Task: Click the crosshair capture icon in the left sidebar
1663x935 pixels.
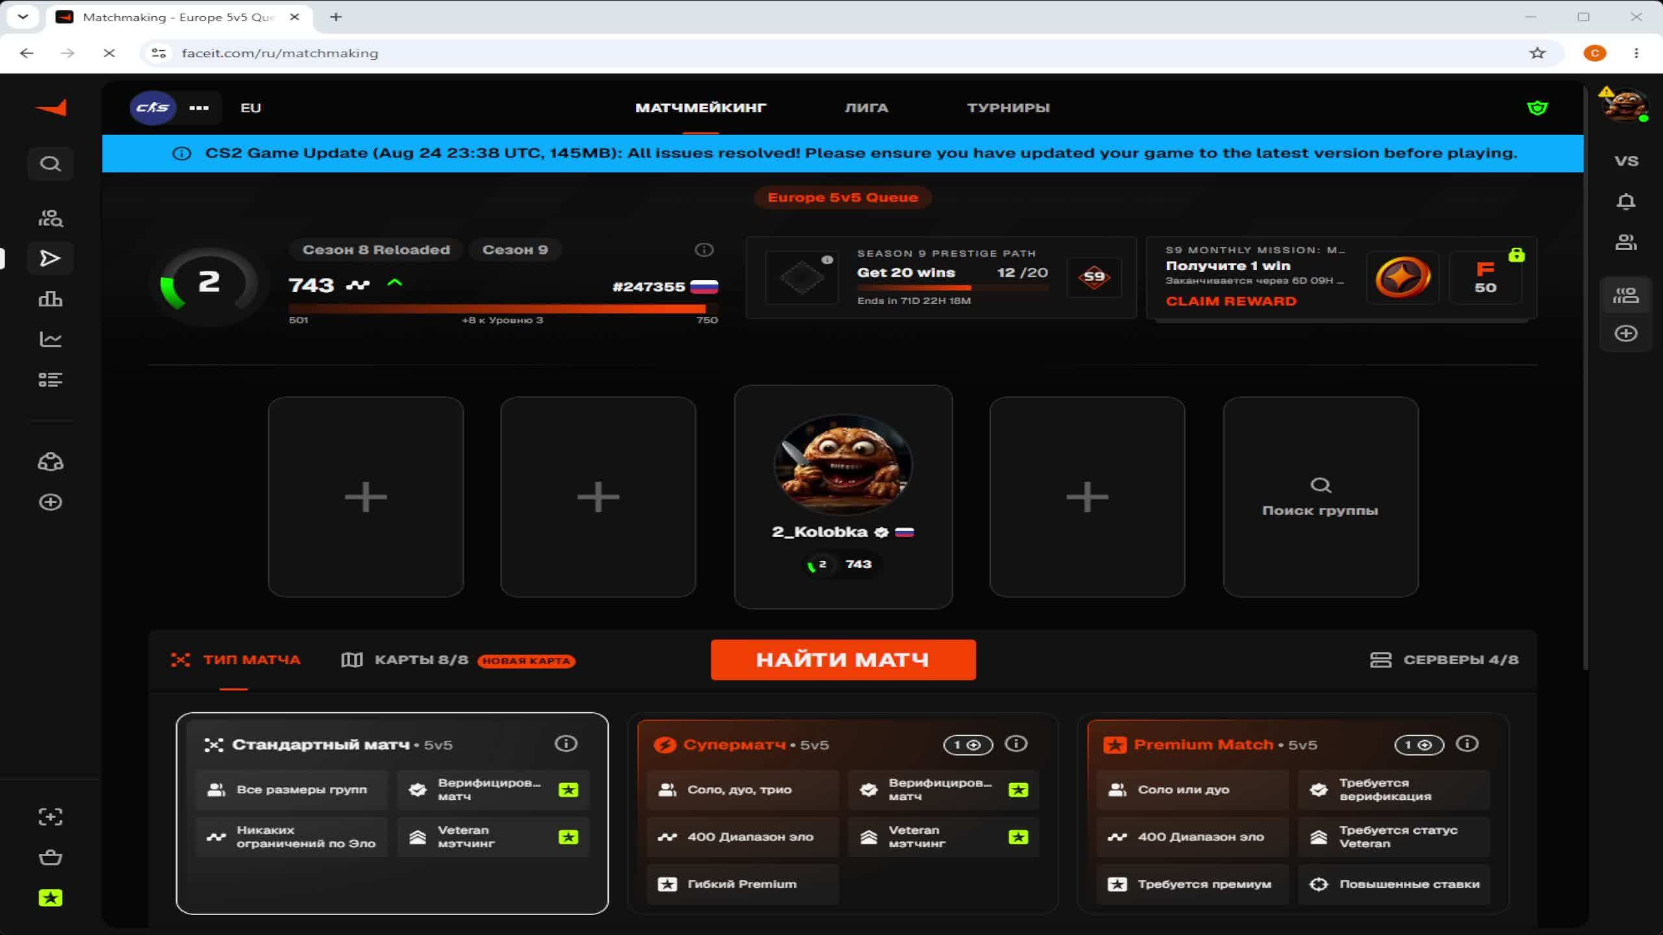Action: [x=51, y=817]
